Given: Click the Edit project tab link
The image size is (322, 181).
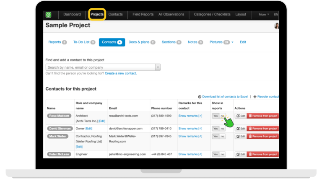Looking at the screenshot, I should pyautogui.click(x=243, y=42).
